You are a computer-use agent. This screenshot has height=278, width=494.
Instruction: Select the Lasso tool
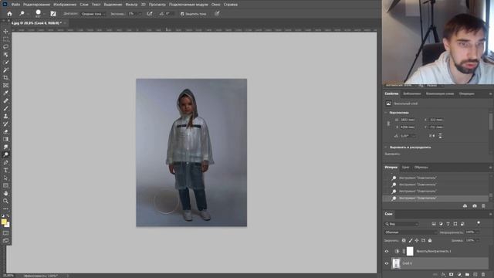click(x=5, y=46)
